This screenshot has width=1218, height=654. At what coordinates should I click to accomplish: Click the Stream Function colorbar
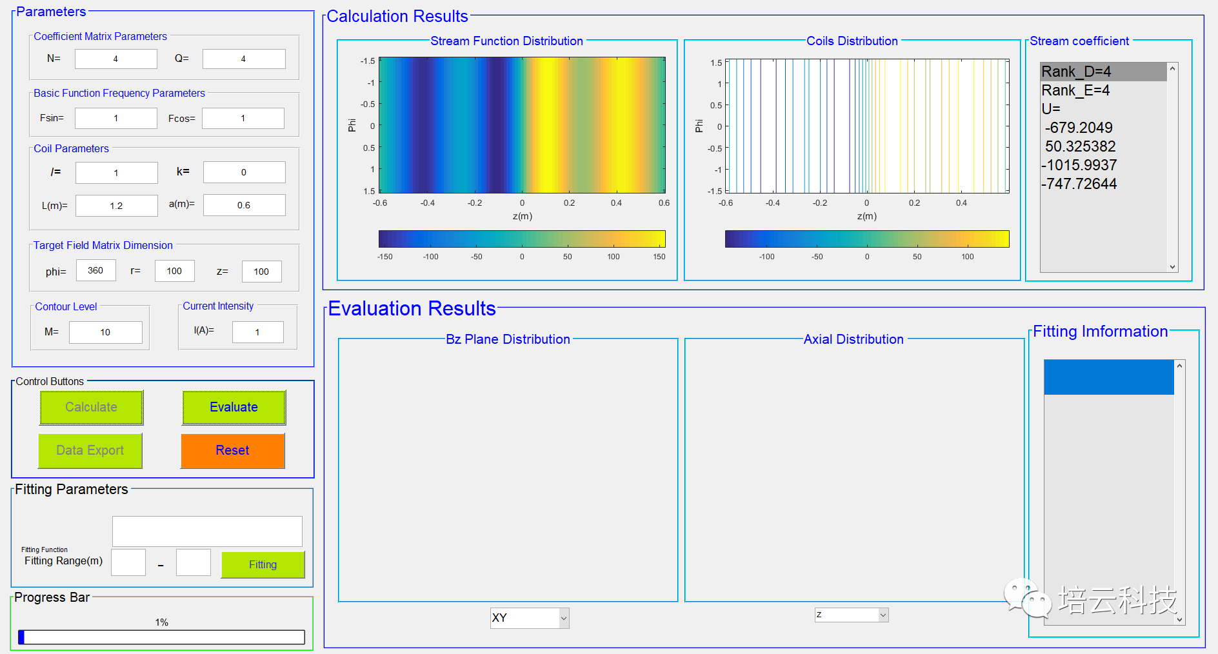click(521, 239)
